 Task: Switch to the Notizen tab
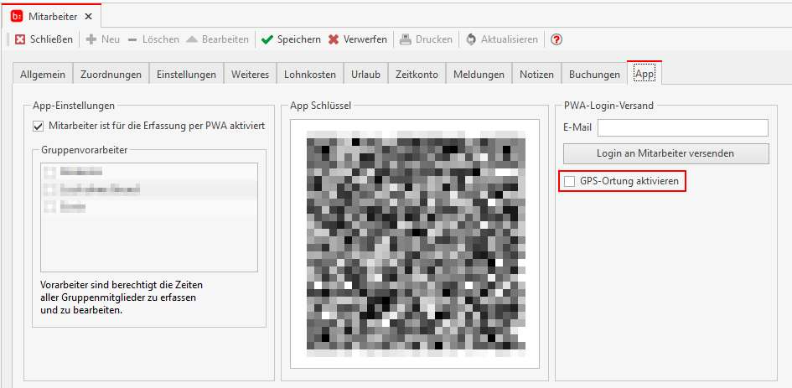(x=536, y=75)
